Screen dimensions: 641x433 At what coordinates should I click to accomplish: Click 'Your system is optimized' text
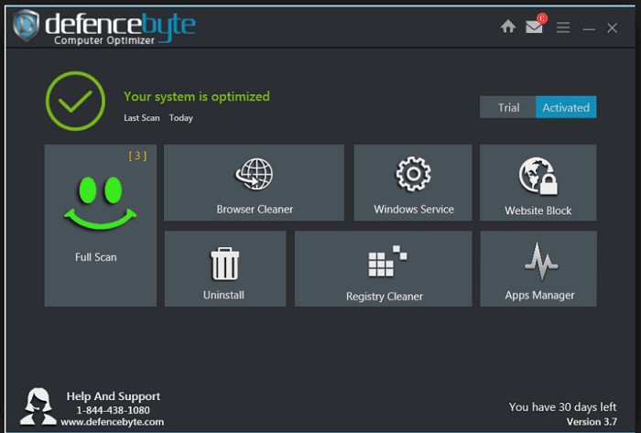[197, 97]
